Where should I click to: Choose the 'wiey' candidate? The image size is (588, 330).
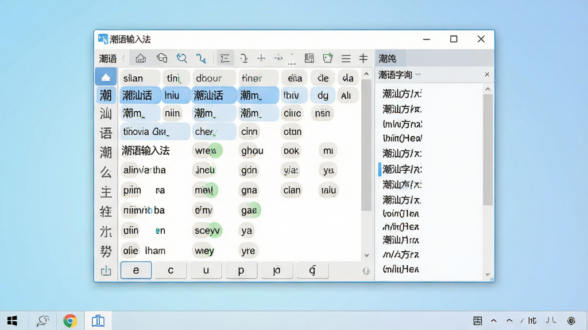(204, 251)
